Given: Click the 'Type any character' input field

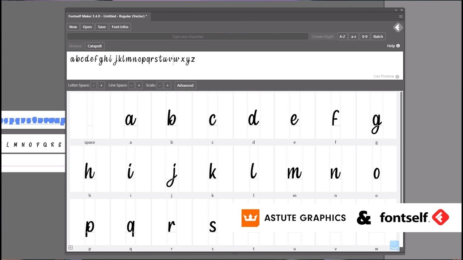Looking at the screenshot, I should click(x=188, y=36).
